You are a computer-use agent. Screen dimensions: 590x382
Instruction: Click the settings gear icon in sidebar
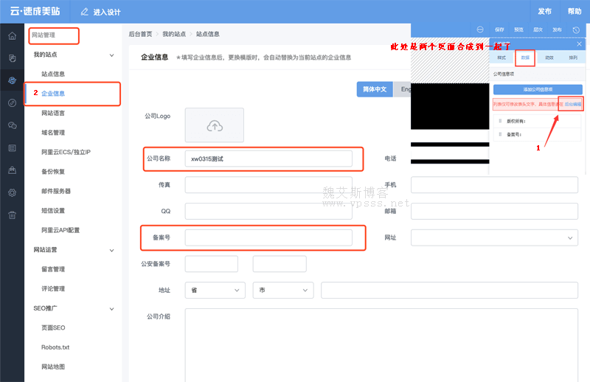coord(12,192)
